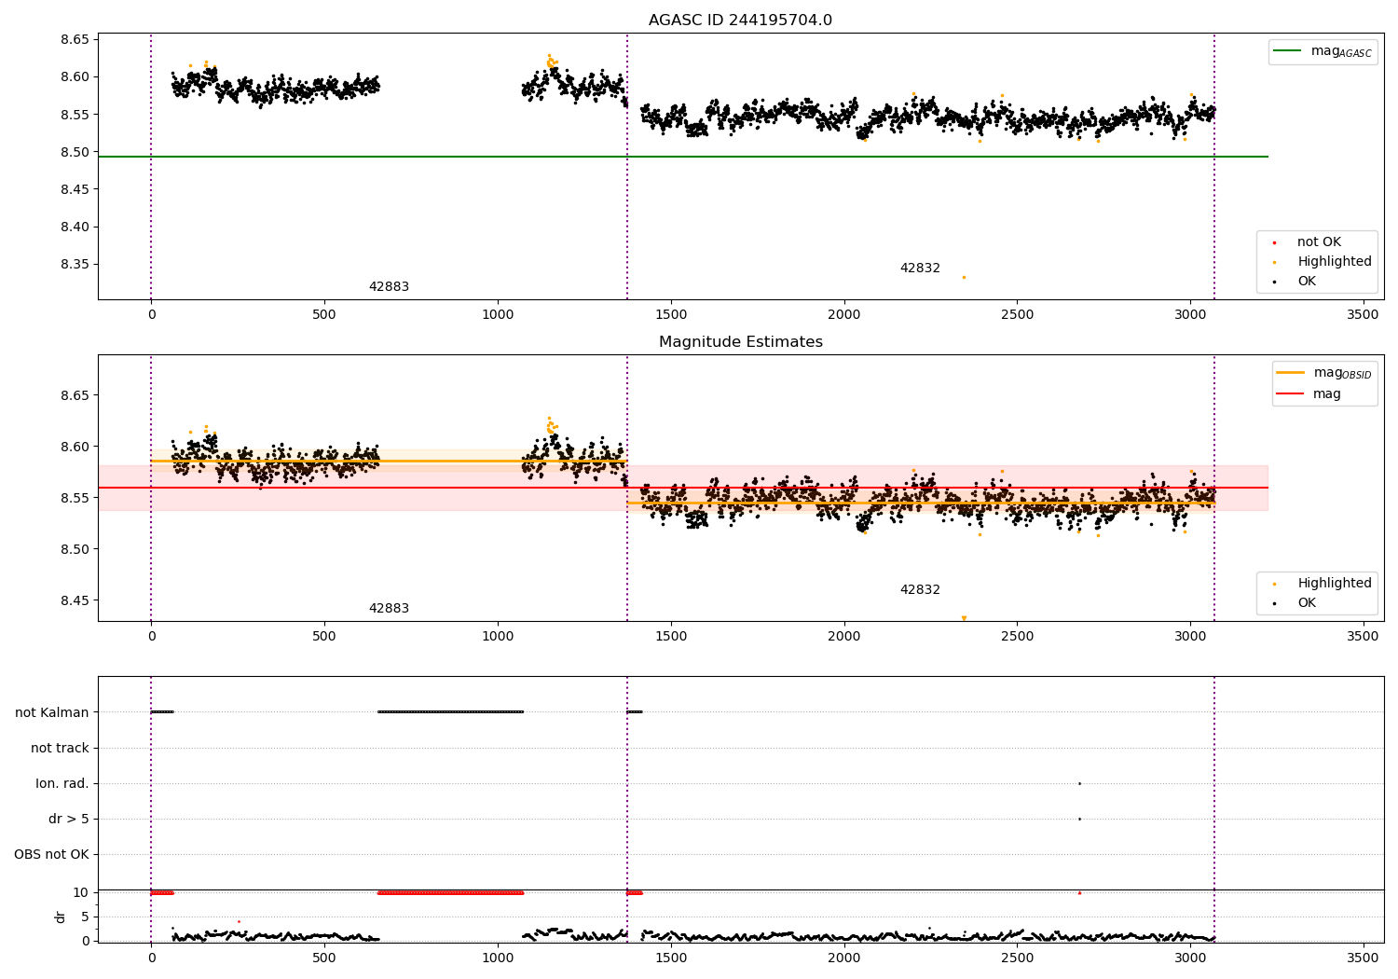The image size is (1398, 979).
Task: Click obsid label 42883 in middle plot
Action: (x=389, y=609)
